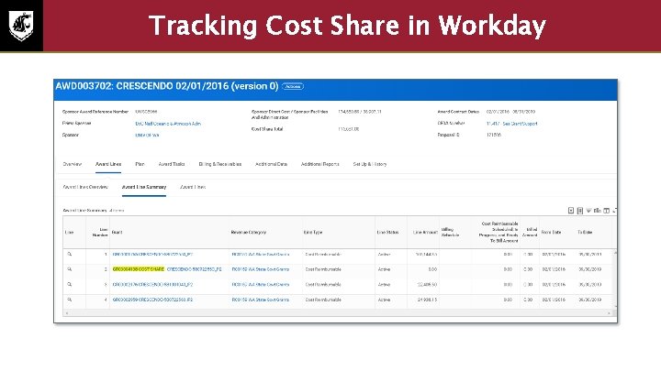Click the export to Excel grid icon

pyautogui.click(x=571, y=211)
